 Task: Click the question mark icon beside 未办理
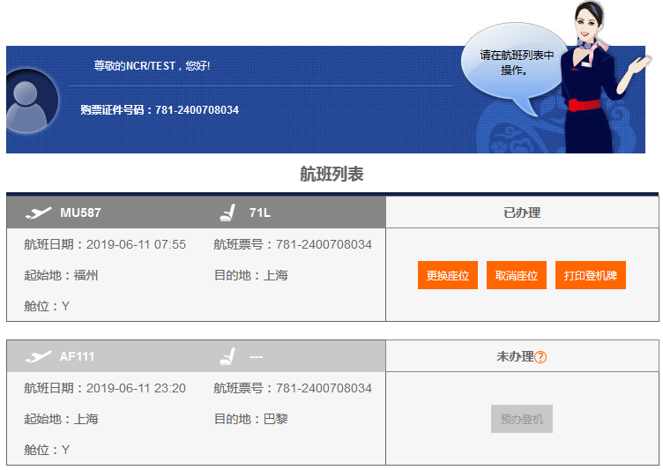click(x=541, y=357)
